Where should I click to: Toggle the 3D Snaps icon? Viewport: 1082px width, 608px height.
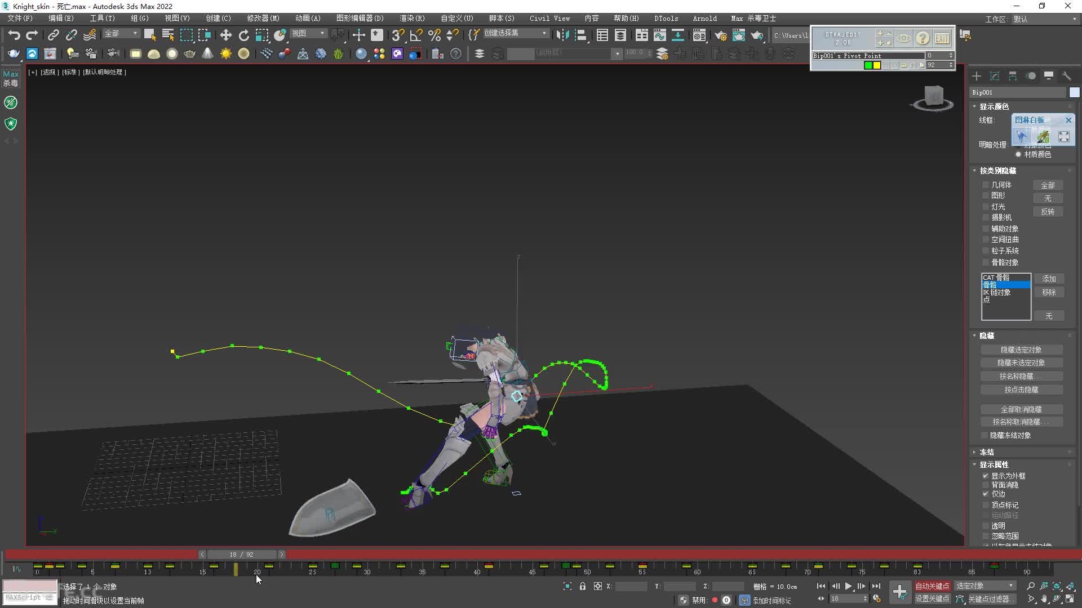point(398,35)
